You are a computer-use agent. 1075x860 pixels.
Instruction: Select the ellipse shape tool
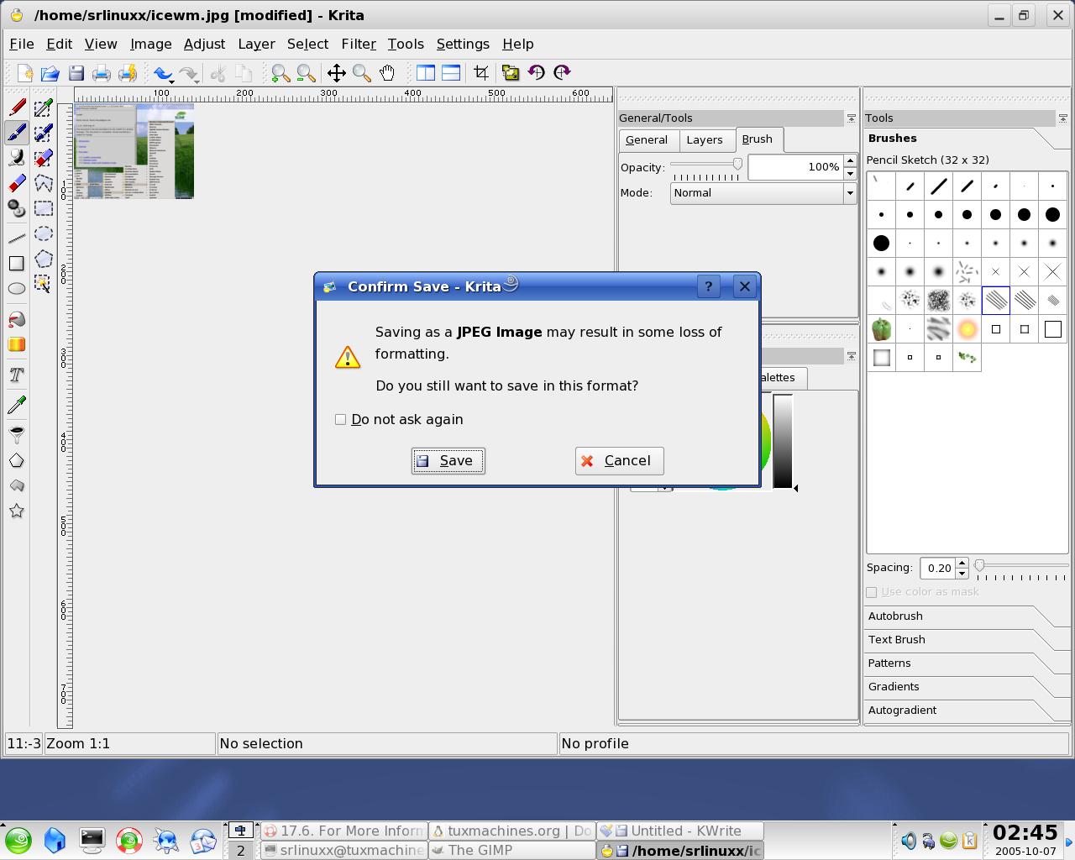pos(17,289)
